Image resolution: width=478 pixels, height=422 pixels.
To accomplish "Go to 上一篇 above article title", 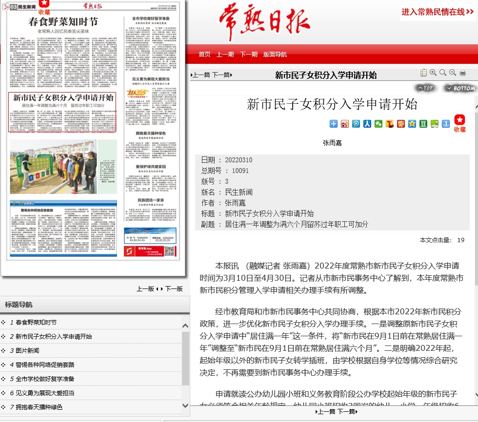I will point(200,75).
